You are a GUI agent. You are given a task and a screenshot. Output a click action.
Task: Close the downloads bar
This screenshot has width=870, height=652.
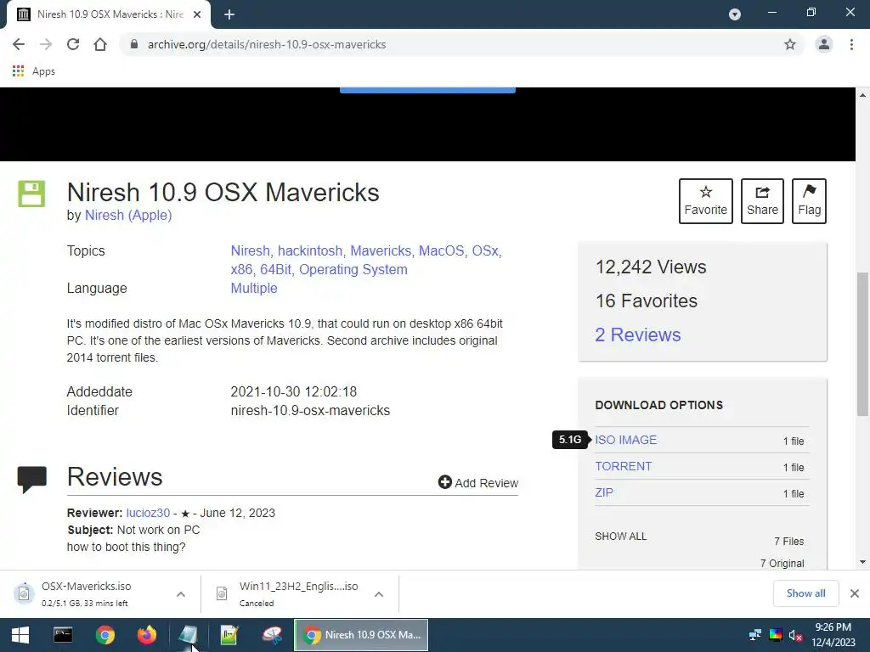coord(855,593)
